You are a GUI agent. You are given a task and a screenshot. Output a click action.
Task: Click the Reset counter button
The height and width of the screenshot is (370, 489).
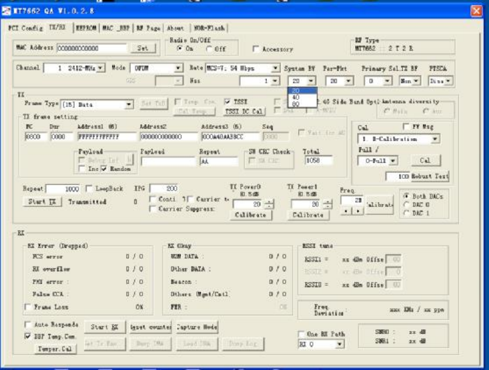[151, 327]
